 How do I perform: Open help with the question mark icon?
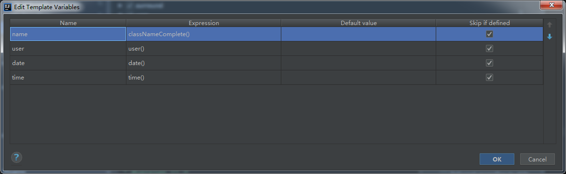16,158
